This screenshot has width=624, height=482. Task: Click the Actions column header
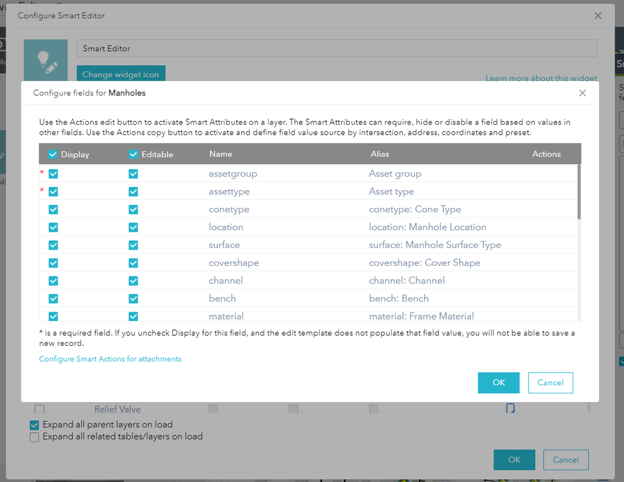[547, 154]
